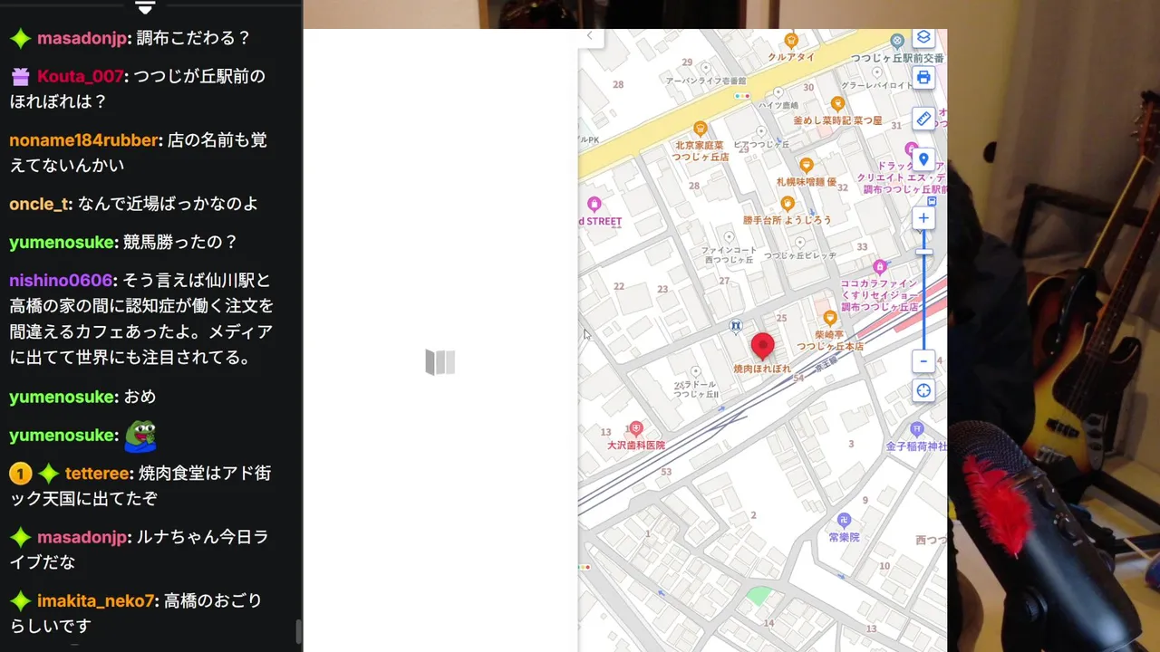Click the 柴崎亭 つつじヶ丘本店 restaurant marker
1160x652 pixels.
point(830,318)
